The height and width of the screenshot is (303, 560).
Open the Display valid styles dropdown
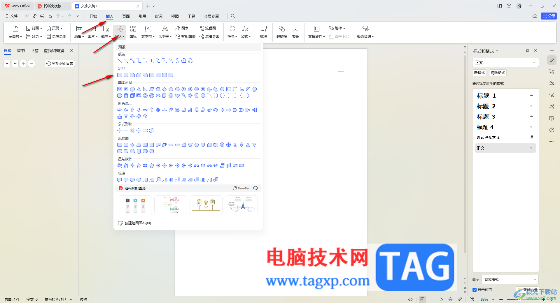pos(510,280)
